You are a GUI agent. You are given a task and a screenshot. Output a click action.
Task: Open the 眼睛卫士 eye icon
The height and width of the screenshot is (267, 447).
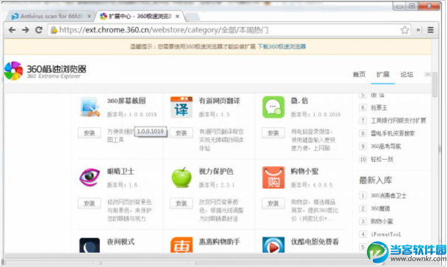tap(90, 177)
